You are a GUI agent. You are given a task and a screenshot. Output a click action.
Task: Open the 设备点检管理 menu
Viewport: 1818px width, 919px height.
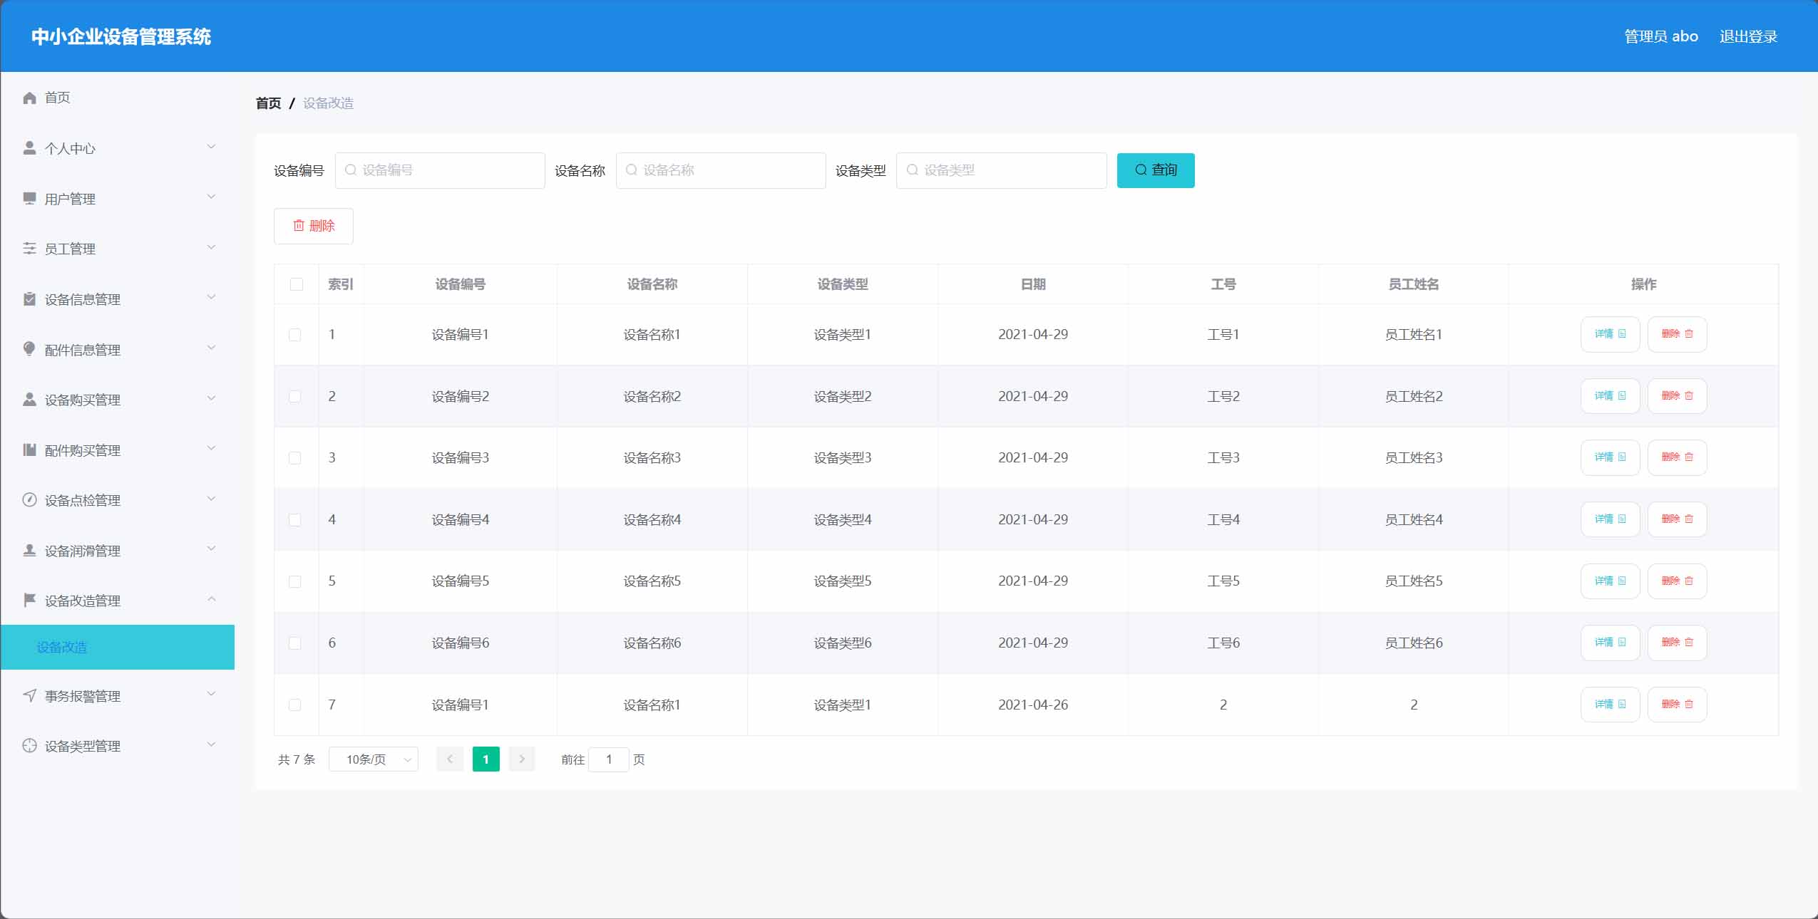pyautogui.click(x=118, y=500)
